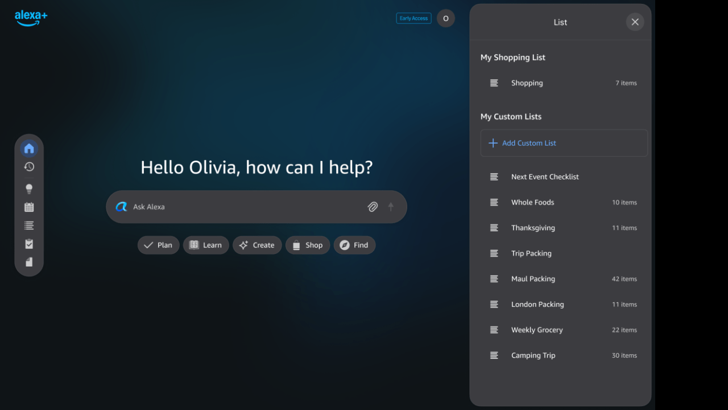Viewport: 728px width, 410px height.
Task: Click the Early Access badge
Action: pyautogui.click(x=413, y=18)
